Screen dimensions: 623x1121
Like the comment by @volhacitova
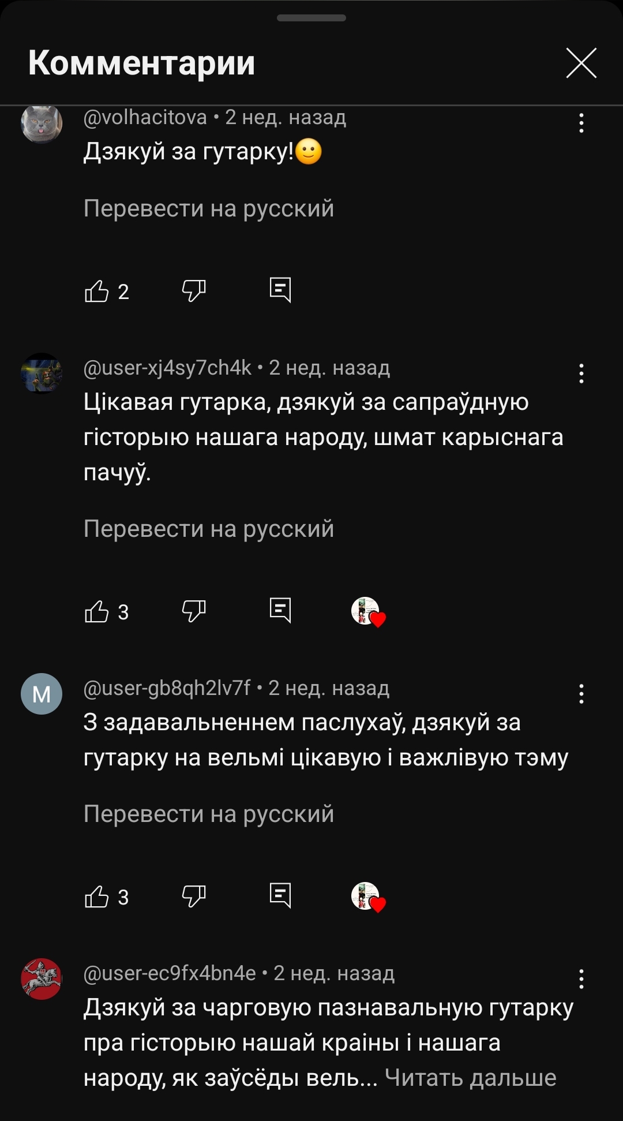[x=96, y=291]
